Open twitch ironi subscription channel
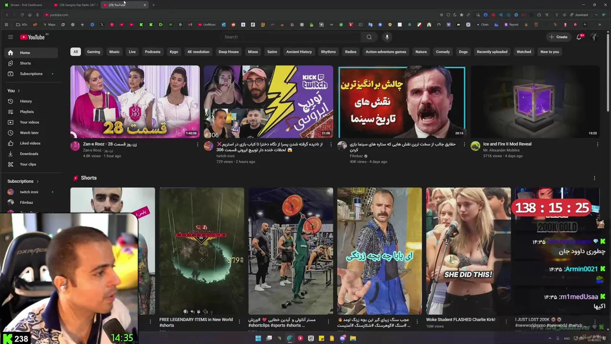 [31, 192]
